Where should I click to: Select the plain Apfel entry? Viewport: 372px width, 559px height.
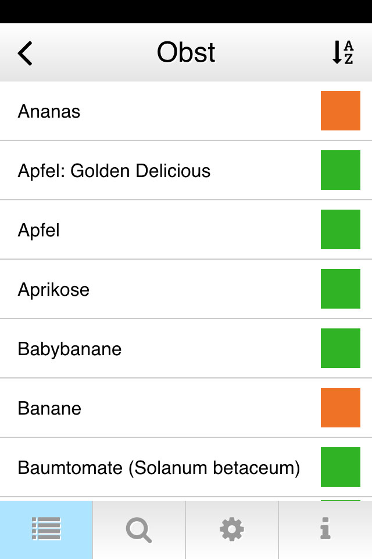pyautogui.click(x=186, y=229)
